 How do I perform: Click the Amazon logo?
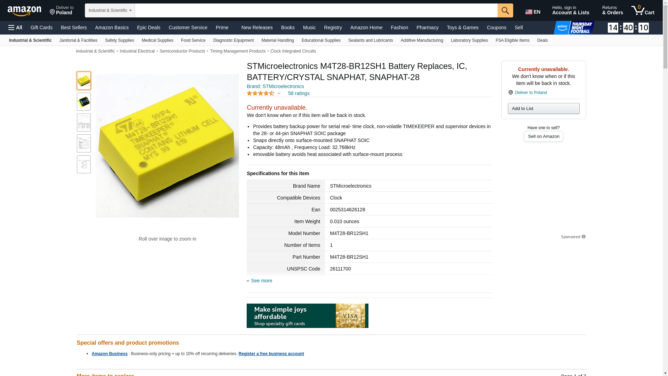24,11
